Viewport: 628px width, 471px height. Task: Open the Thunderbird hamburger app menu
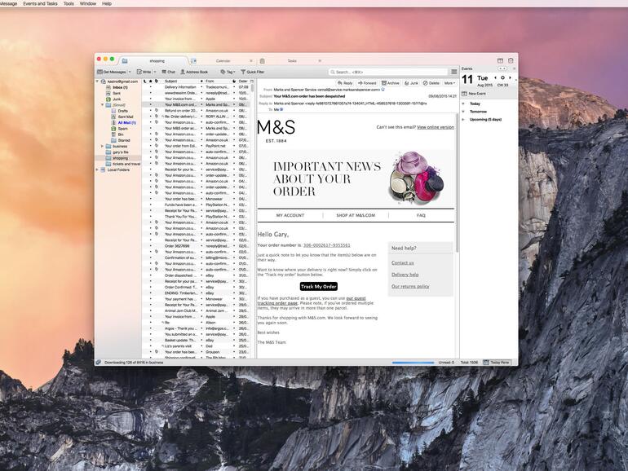point(453,72)
